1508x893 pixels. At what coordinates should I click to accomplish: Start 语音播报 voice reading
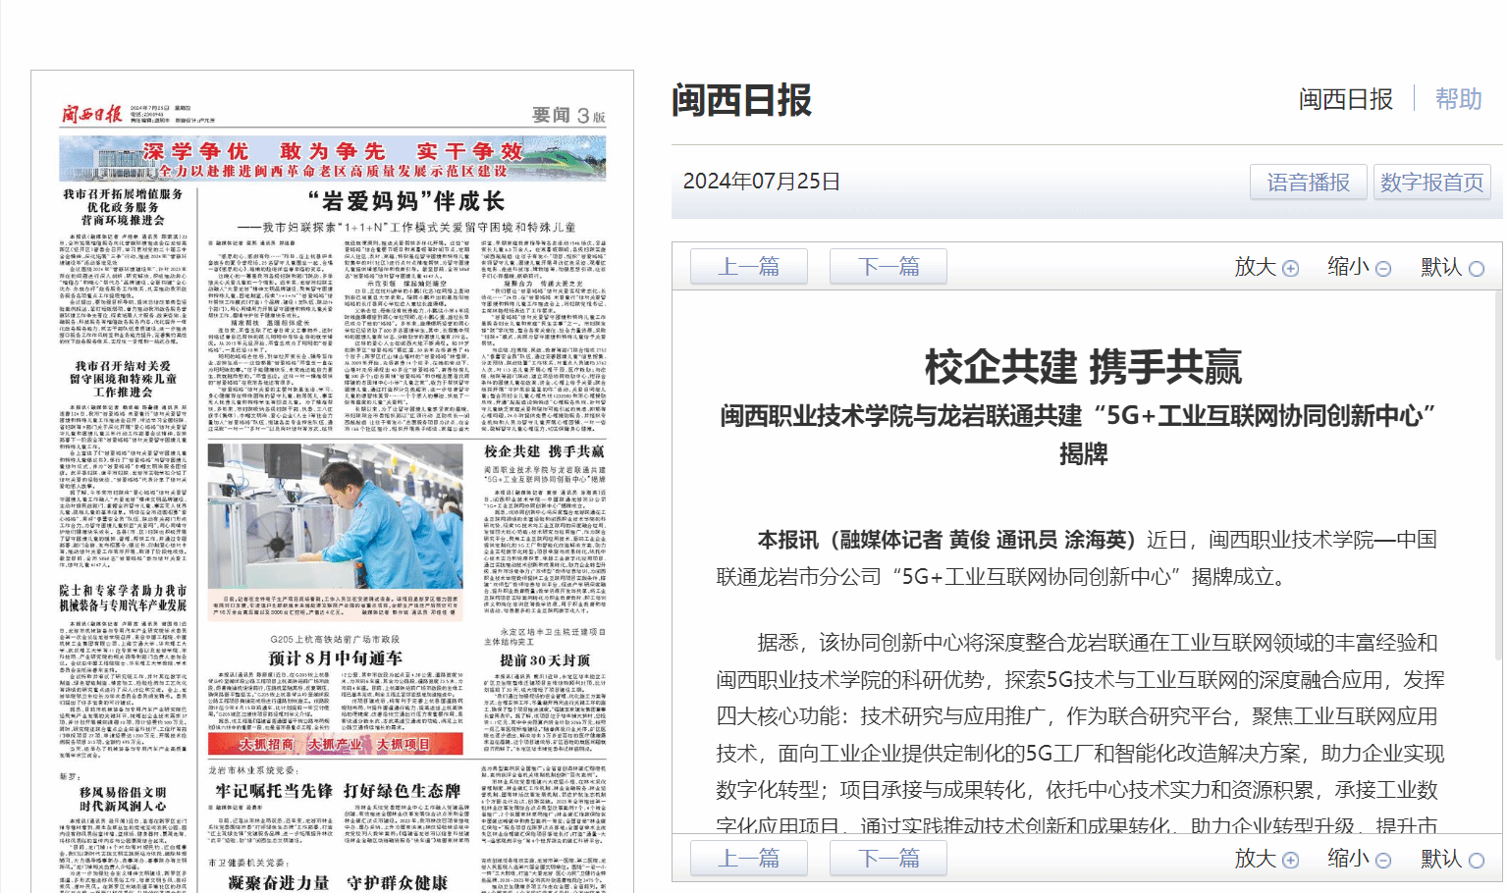coord(1308,183)
